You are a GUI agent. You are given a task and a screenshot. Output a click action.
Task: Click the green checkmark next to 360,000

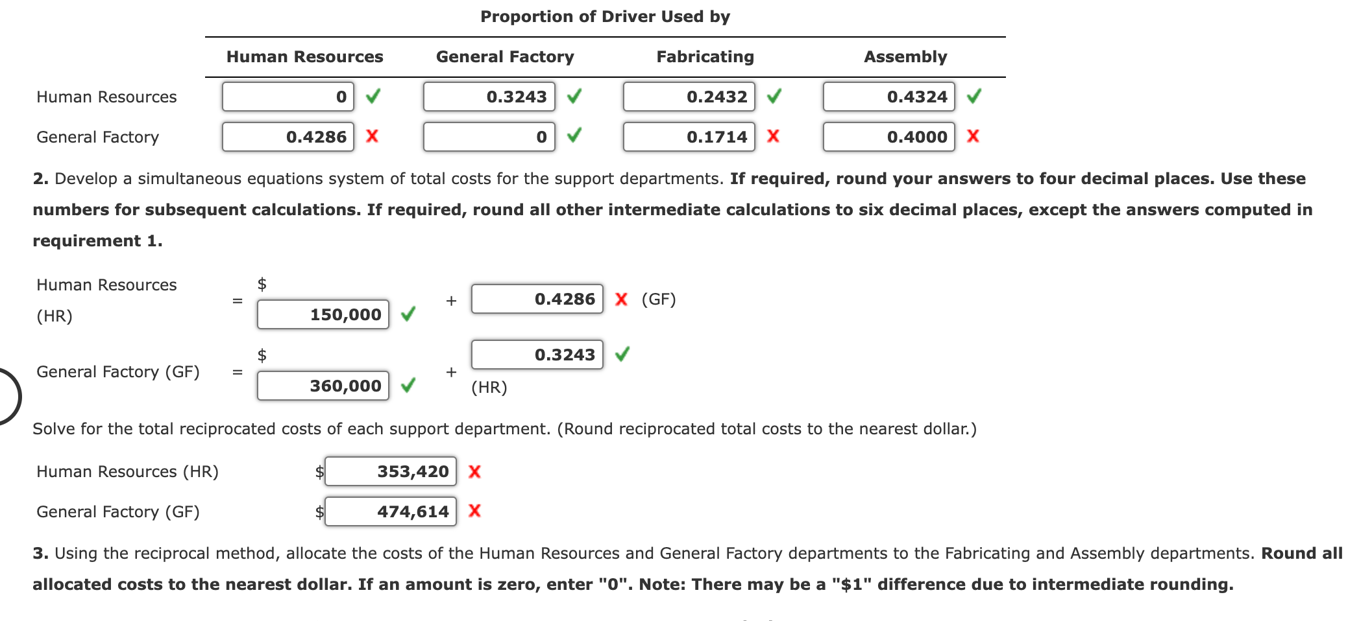click(410, 386)
